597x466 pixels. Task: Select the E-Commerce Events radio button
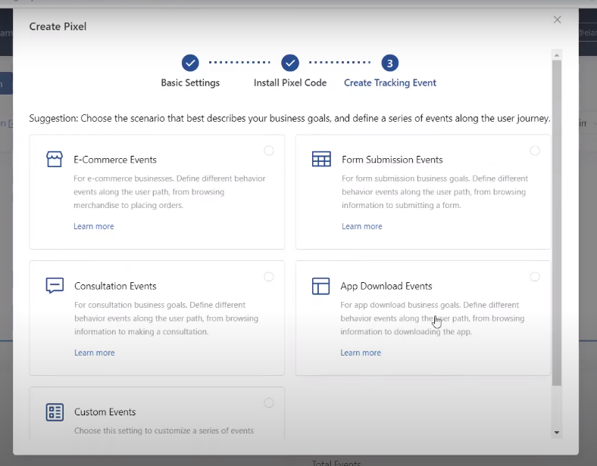point(269,151)
